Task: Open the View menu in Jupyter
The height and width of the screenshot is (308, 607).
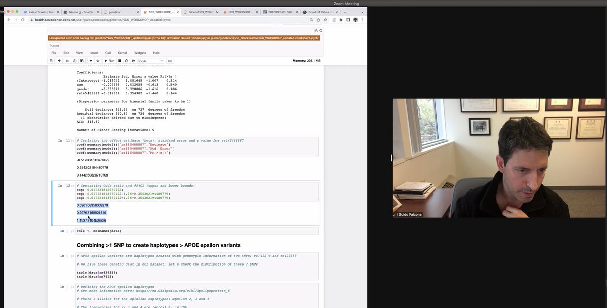Action: [79, 53]
